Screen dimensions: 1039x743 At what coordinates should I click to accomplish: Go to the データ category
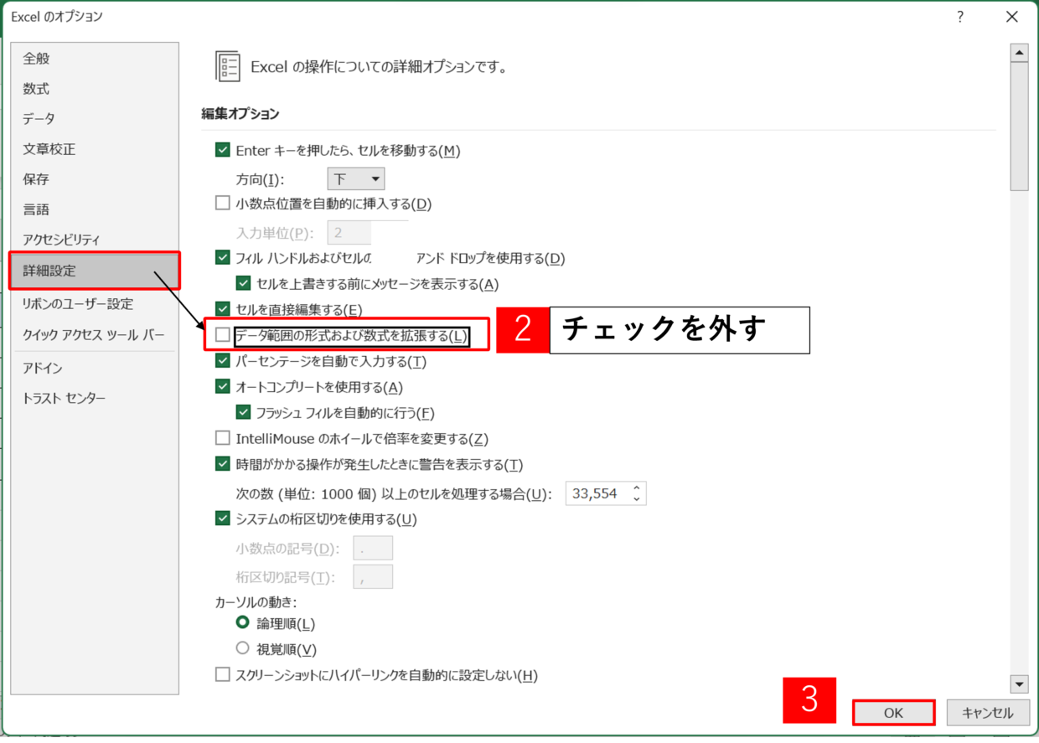pyautogui.click(x=39, y=119)
